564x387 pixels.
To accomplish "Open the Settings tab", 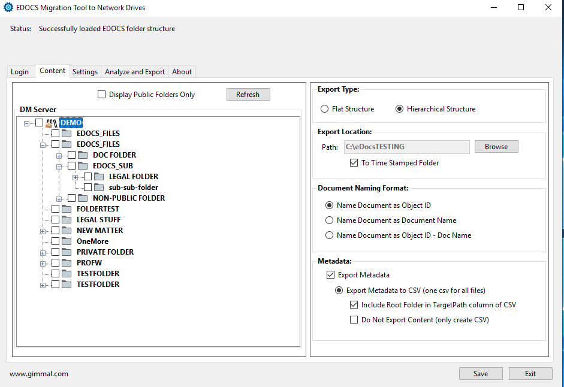I will (x=85, y=72).
